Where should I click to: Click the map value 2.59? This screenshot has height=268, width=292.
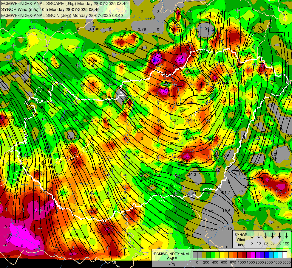point(159,194)
